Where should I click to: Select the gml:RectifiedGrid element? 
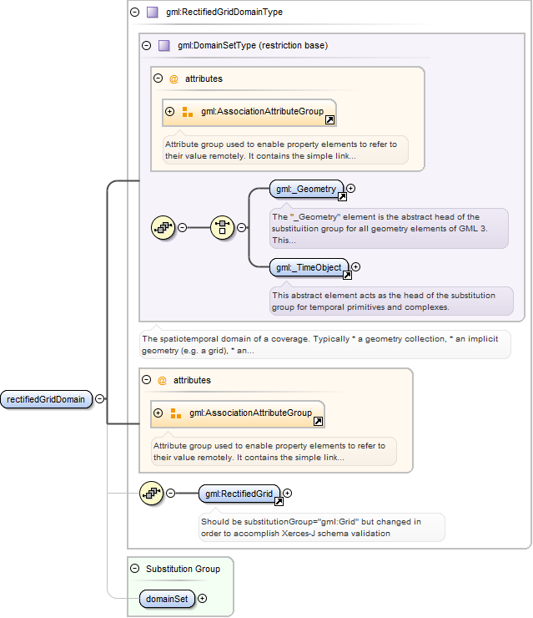(x=239, y=494)
